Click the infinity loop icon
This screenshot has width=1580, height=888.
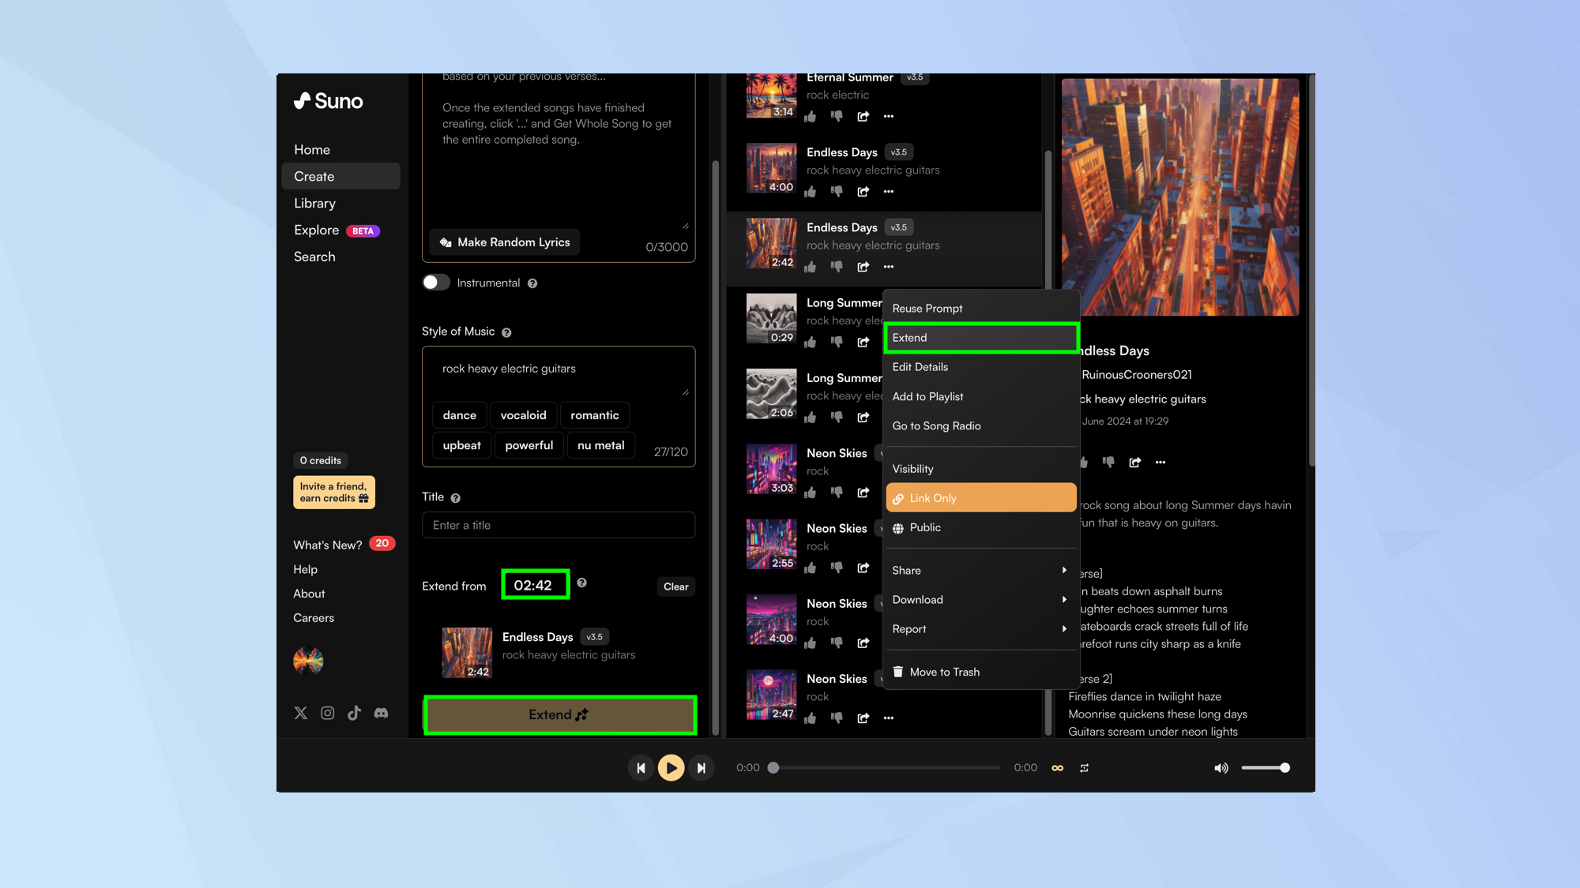pyautogui.click(x=1057, y=768)
